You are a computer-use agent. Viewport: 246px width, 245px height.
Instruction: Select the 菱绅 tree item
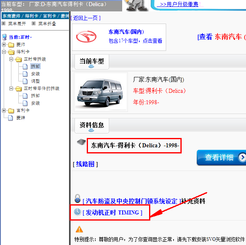pyautogui.click(x=21, y=118)
